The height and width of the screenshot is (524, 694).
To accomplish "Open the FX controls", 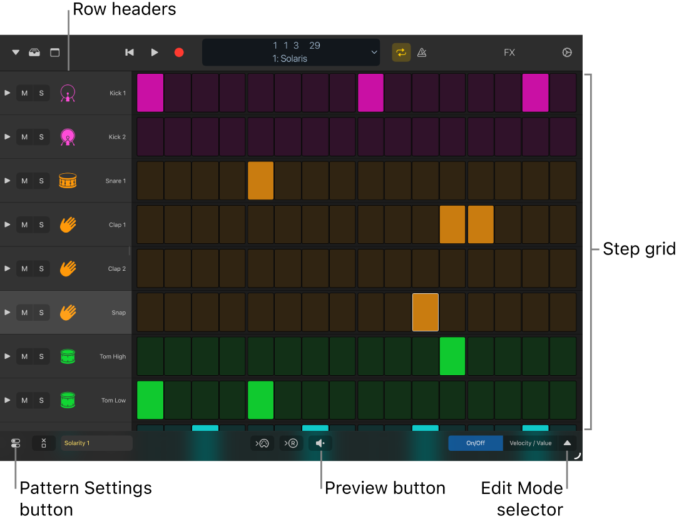I will click(x=509, y=53).
